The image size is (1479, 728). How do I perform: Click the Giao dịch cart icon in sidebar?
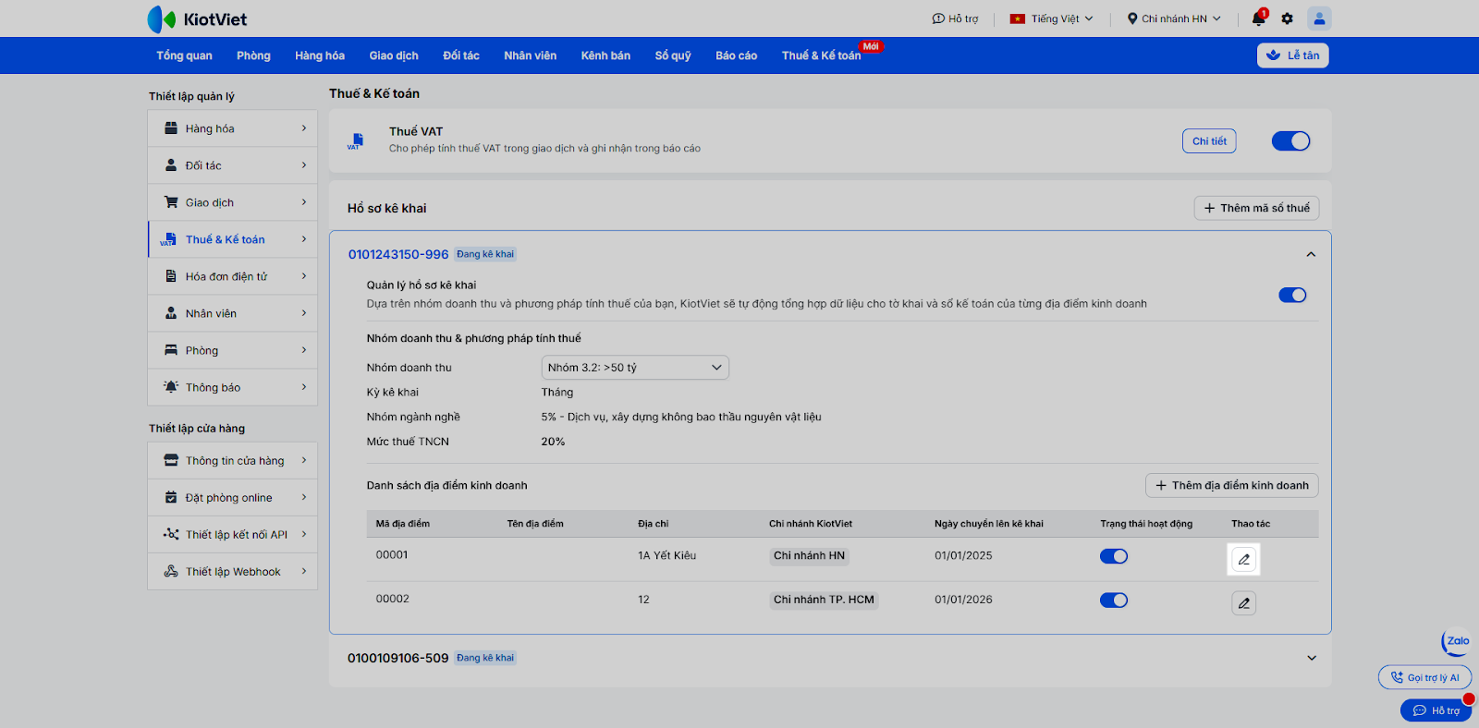171,202
